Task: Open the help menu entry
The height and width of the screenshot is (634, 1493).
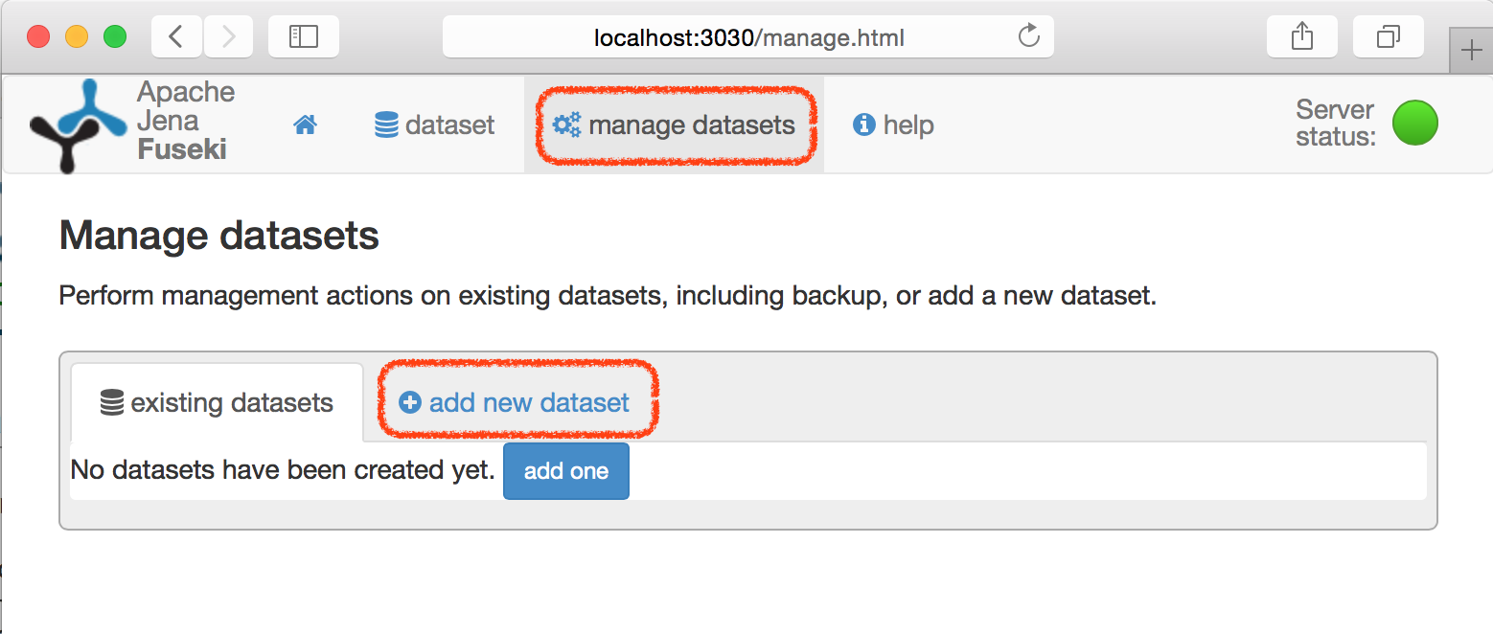Action: (892, 124)
